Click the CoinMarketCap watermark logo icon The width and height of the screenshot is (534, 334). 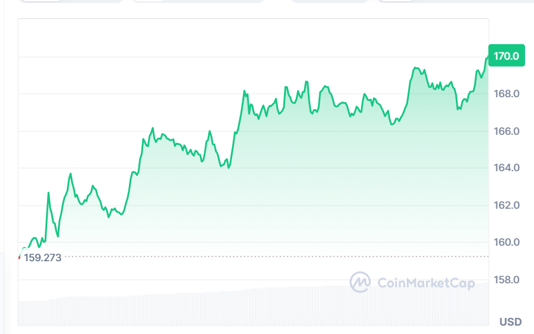coord(360,282)
